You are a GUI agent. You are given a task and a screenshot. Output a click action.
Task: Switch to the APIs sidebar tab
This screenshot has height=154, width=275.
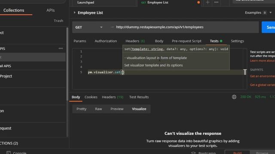(51, 10)
